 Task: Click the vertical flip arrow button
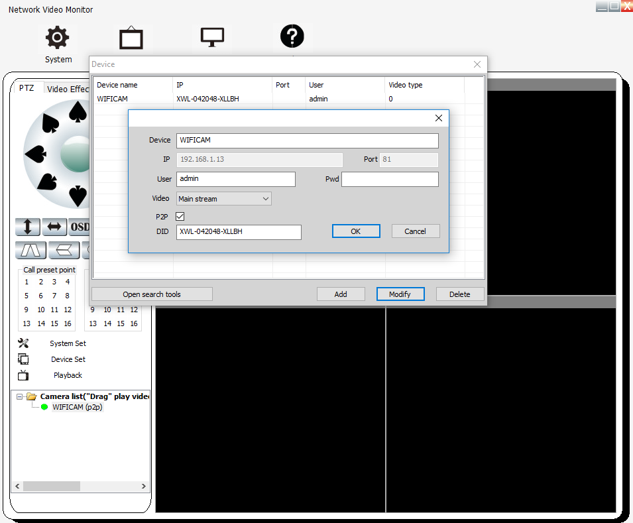[x=28, y=227]
